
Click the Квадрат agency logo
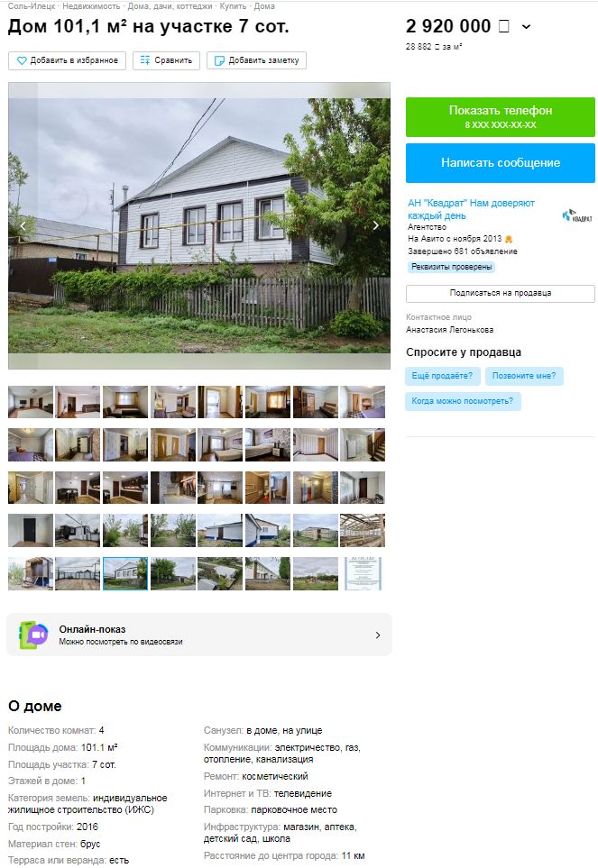click(577, 216)
